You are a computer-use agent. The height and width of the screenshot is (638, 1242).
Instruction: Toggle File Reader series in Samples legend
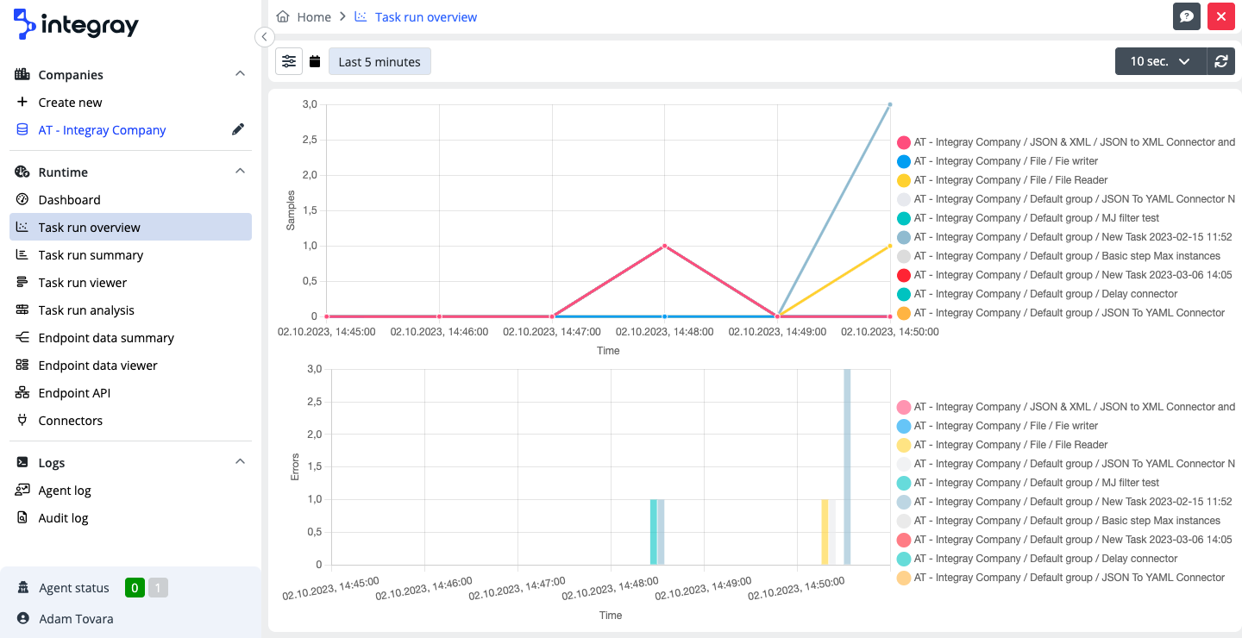[1010, 180]
